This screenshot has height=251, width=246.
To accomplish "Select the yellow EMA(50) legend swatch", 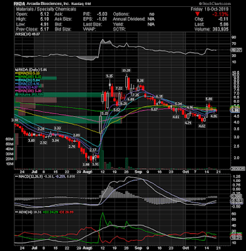I will point(17,73).
